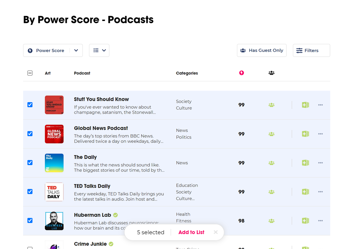Enable the Has Guest Only filter
Viewport: 351px width, 249px height.
click(262, 50)
